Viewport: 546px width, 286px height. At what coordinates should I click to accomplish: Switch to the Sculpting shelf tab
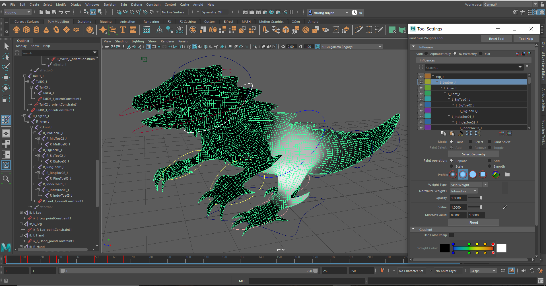pyautogui.click(x=84, y=21)
